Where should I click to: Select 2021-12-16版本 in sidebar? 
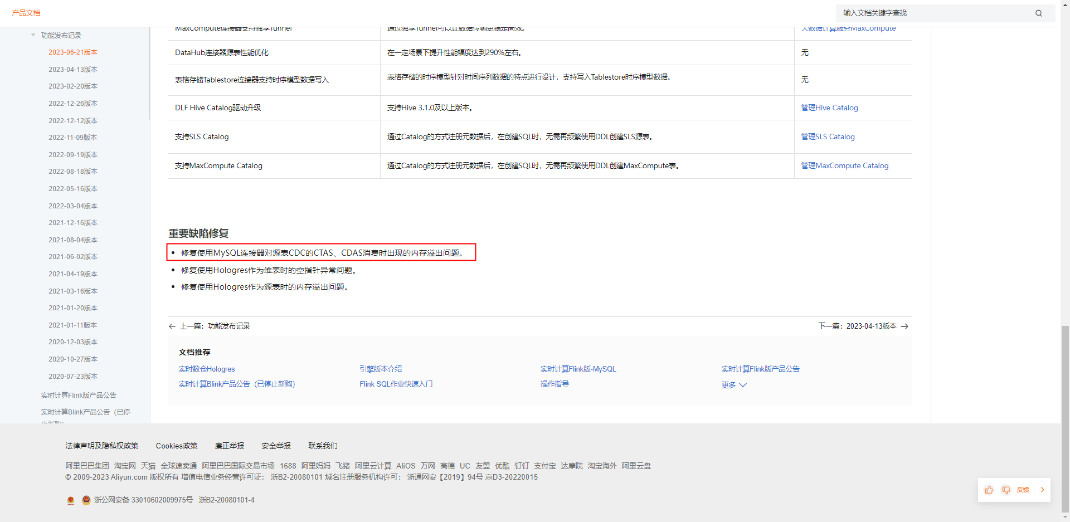[73, 223]
